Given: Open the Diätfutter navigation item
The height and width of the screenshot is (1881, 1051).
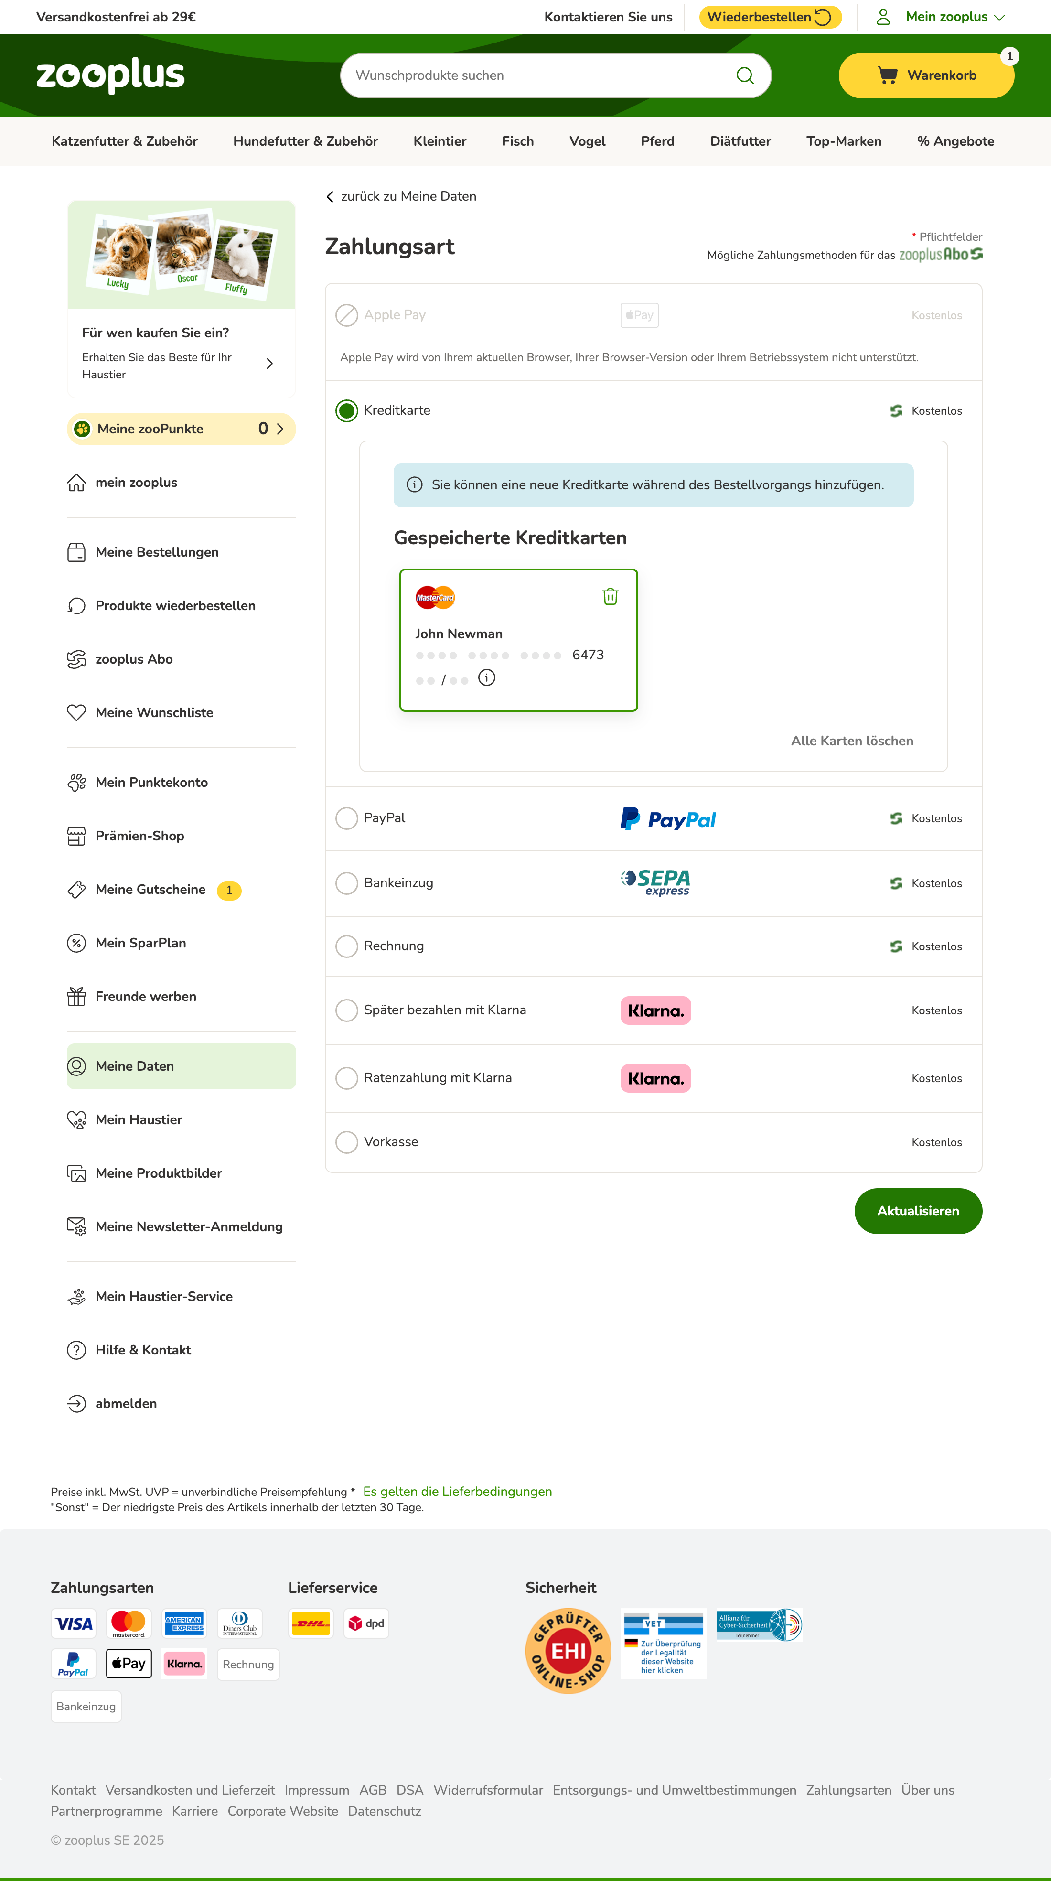Looking at the screenshot, I should click(x=740, y=141).
